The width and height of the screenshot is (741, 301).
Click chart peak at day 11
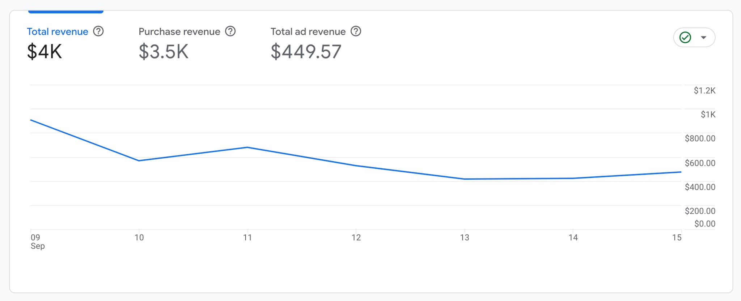pos(247,147)
